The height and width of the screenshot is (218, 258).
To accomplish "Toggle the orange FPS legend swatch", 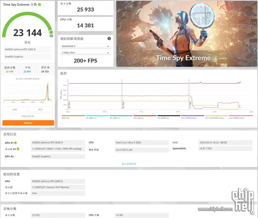I will [73, 116].
